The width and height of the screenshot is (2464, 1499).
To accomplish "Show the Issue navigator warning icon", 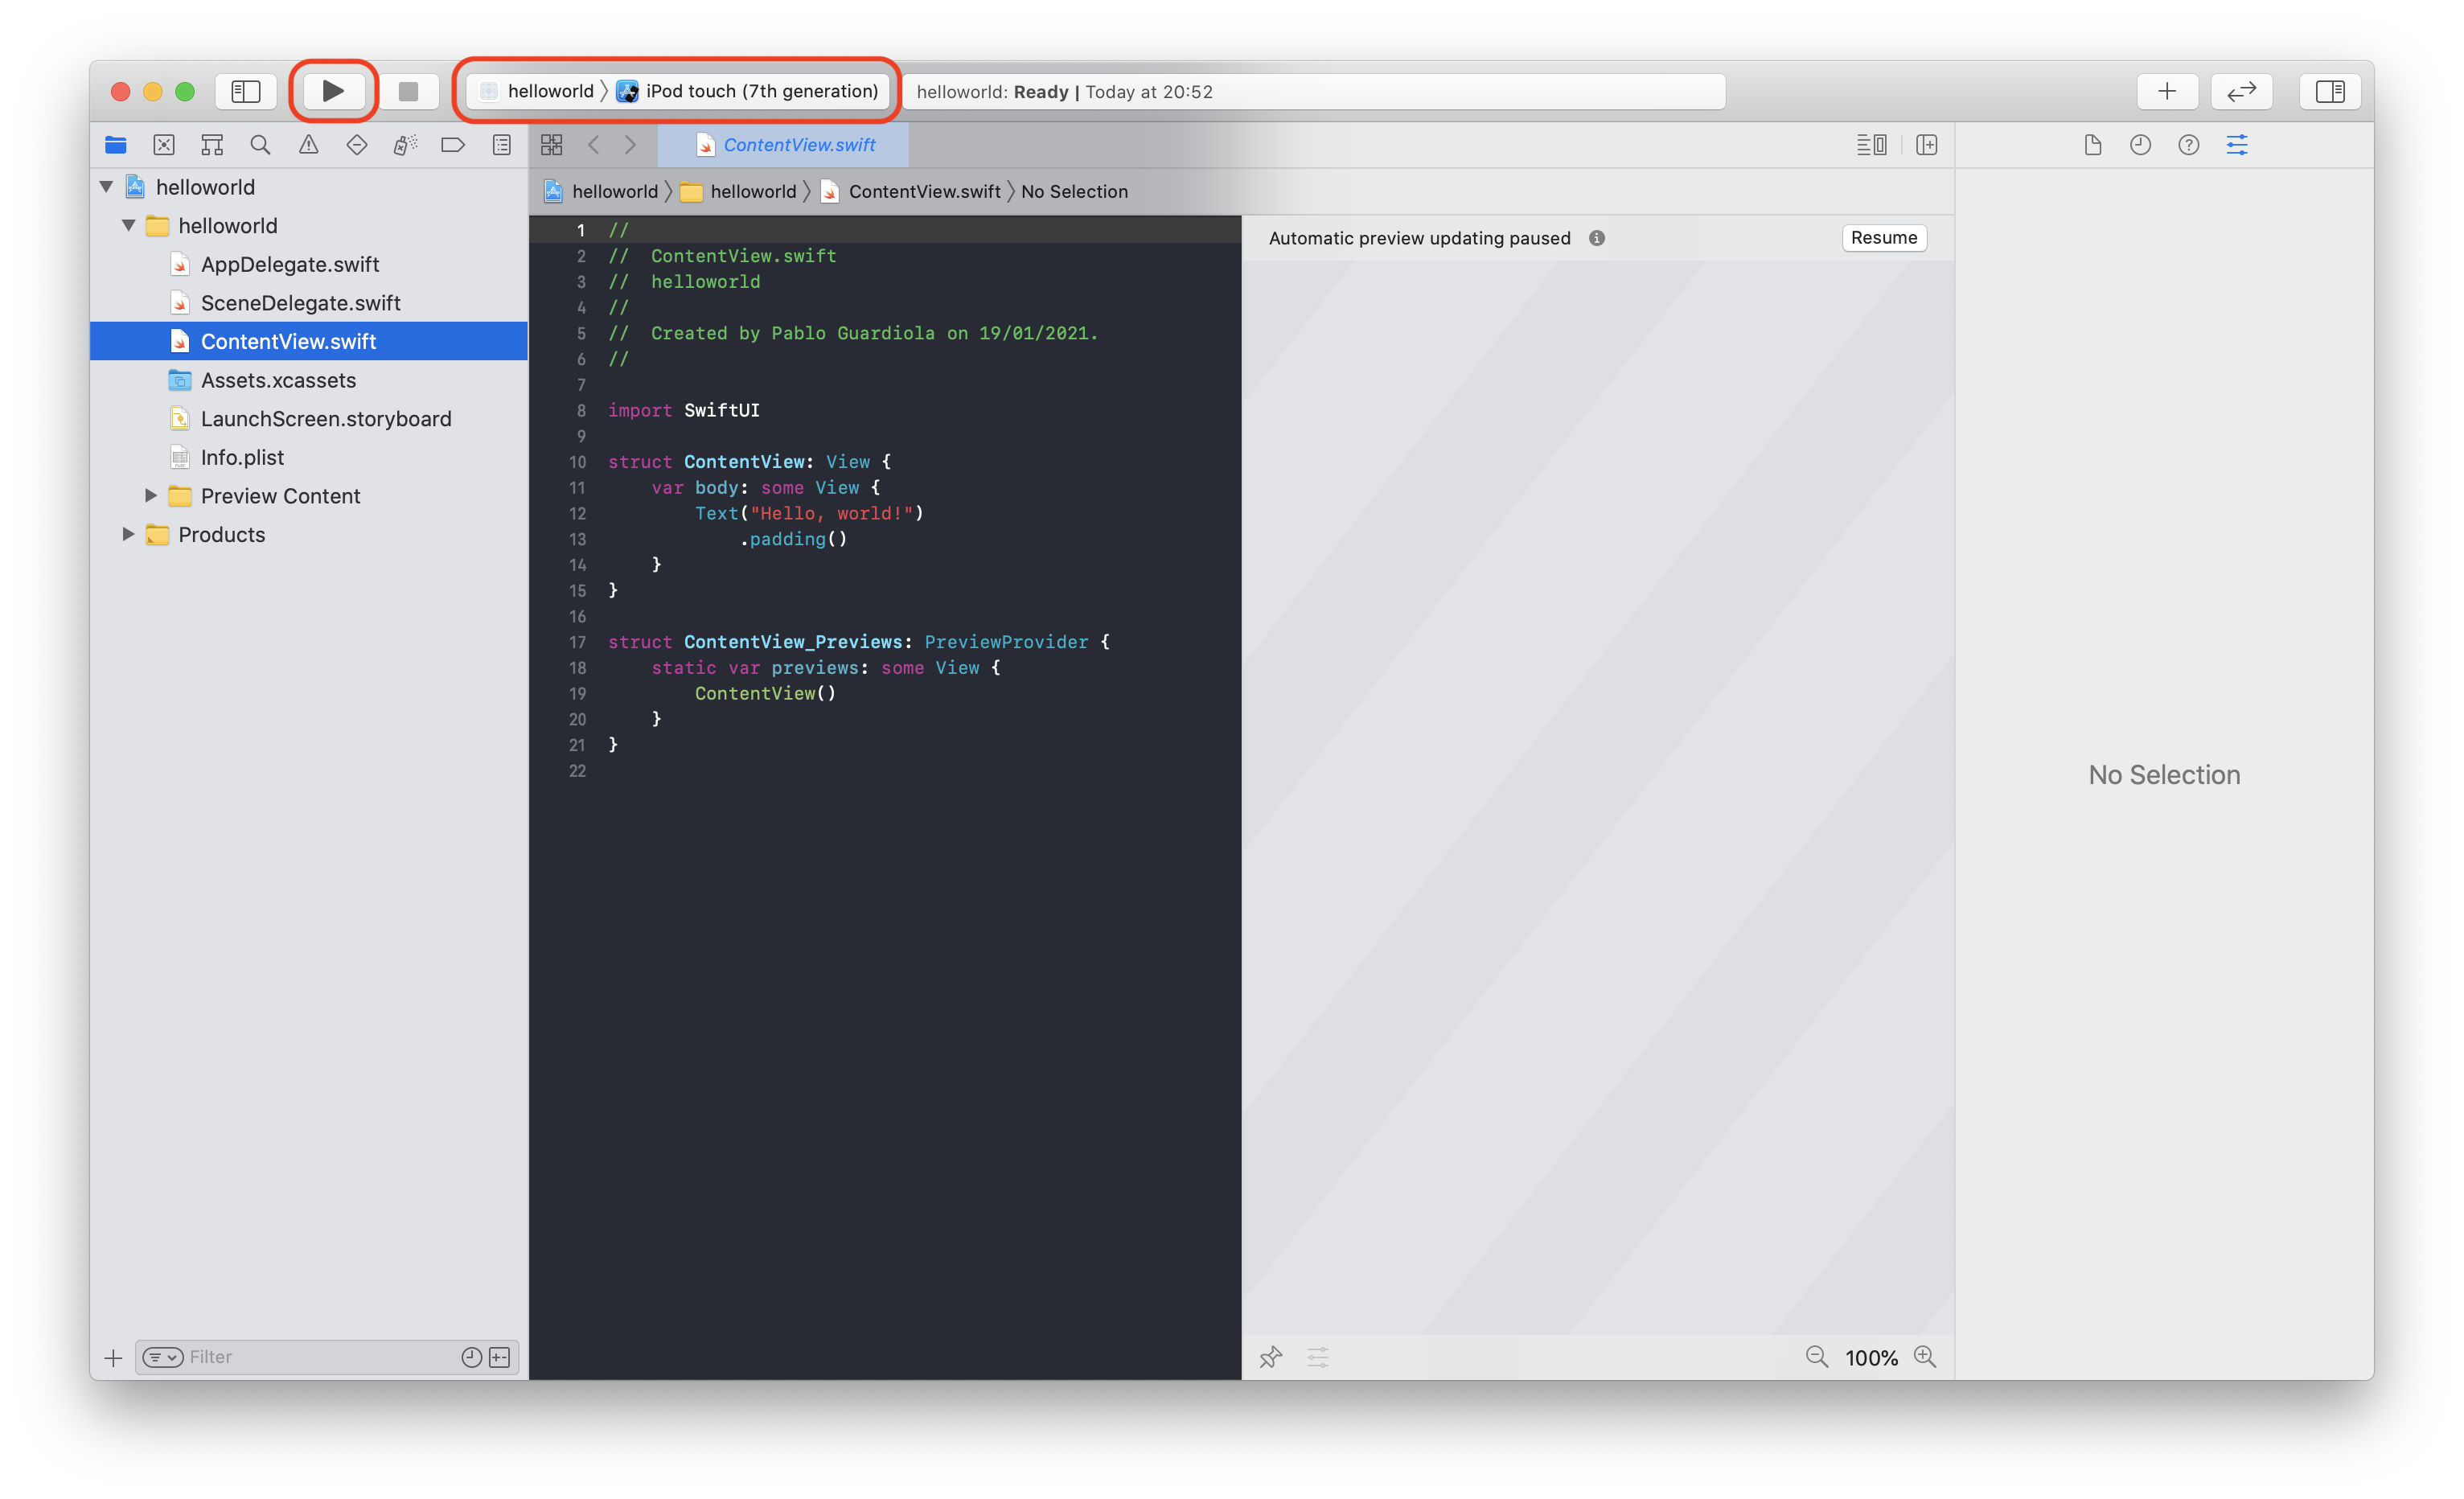I will coord(309,145).
